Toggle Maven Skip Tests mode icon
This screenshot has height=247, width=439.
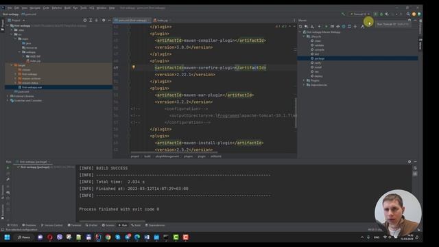344,26
